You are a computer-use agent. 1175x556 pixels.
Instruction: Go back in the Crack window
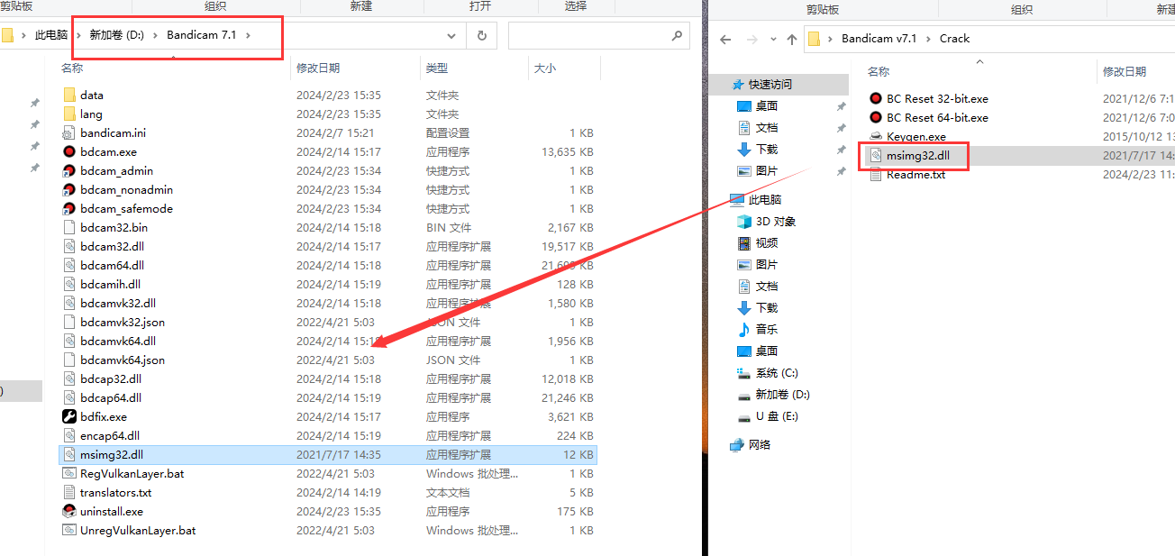[x=726, y=39]
